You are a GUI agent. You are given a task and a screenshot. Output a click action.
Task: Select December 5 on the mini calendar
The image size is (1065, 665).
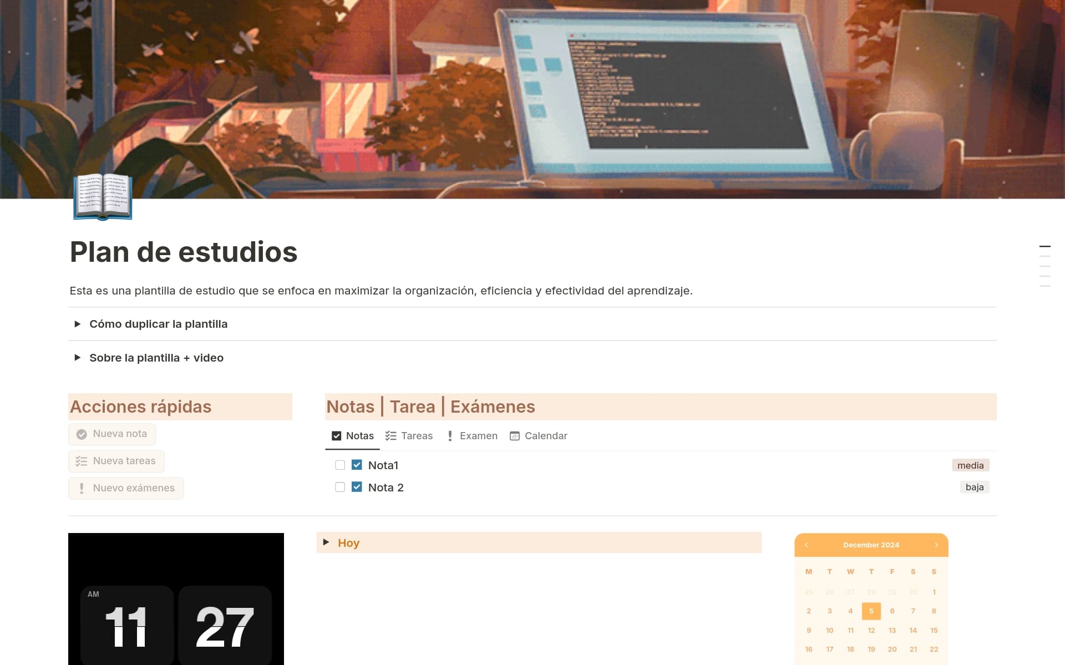click(x=871, y=611)
